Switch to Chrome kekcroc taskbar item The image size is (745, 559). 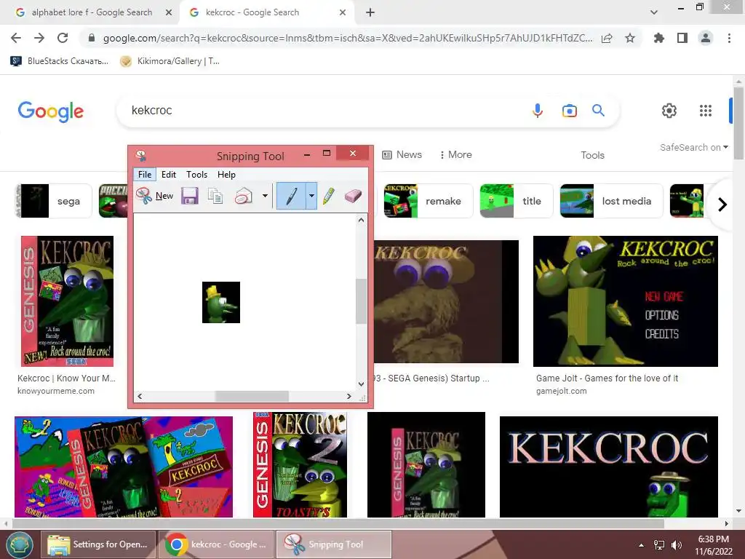(x=216, y=544)
